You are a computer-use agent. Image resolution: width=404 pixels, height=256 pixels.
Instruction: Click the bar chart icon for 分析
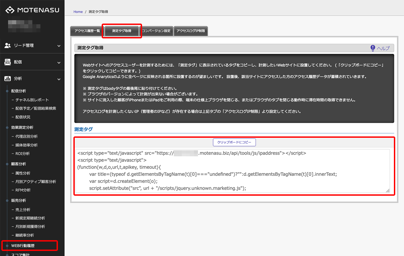(7, 79)
